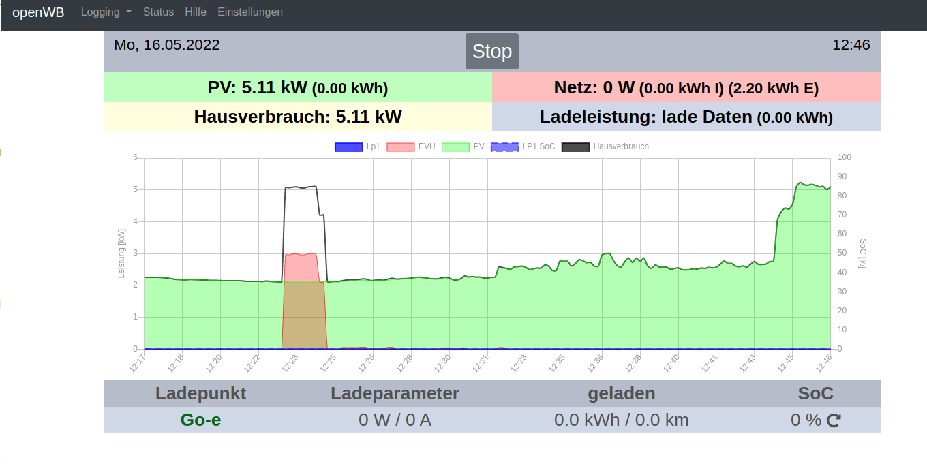
Task: Click the Go-e charge point name
Action: 200,420
